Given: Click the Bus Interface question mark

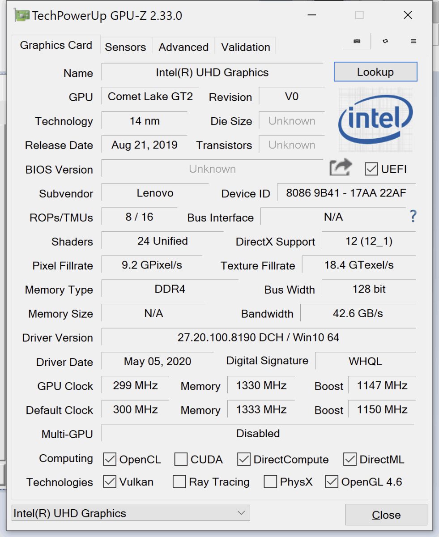Looking at the screenshot, I should tap(413, 217).
